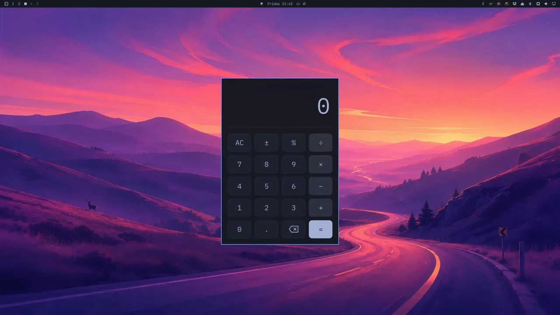Image resolution: width=560 pixels, height=315 pixels.
Task: Open the Dropbox tray icon
Action: click(x=514, y=3)
